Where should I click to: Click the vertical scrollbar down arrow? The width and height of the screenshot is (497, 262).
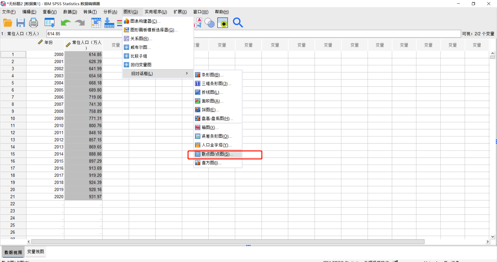click(x=493, y=237)
